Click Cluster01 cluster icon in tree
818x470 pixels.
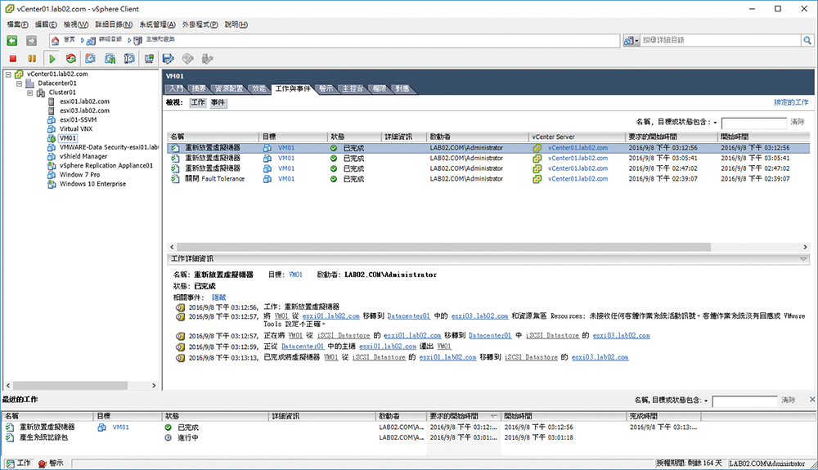[41, 92]
